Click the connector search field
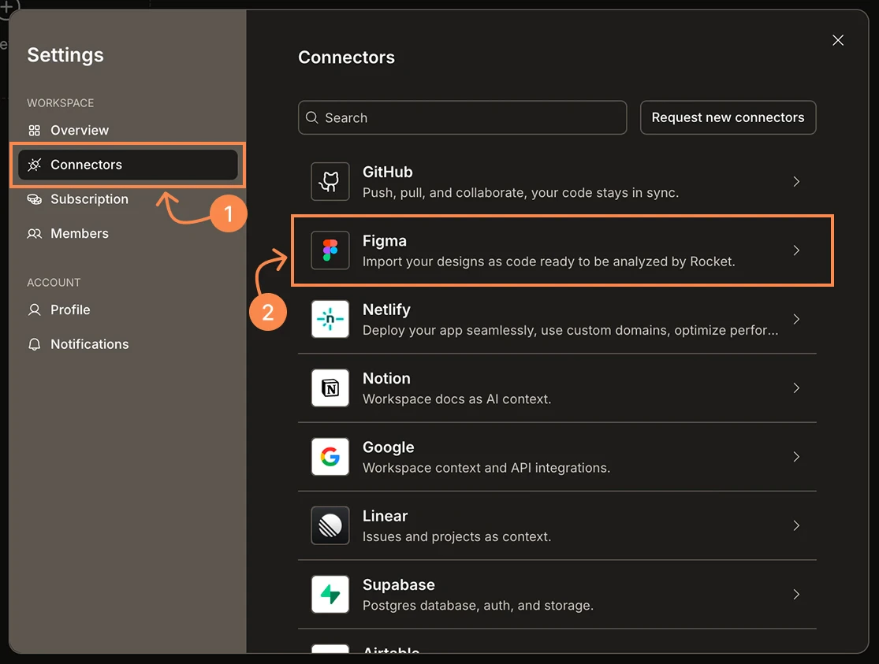 pos(462,117)
